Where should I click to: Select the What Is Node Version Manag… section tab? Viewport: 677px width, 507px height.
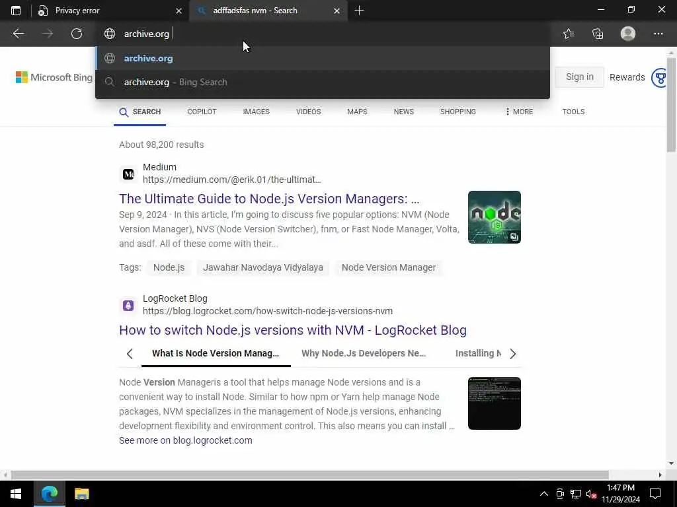click(216, 354)
